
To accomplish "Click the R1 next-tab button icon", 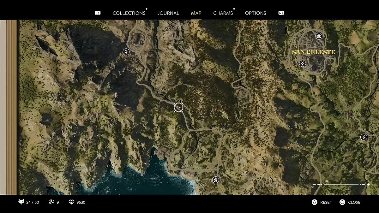I will click(x=281, y=13).
